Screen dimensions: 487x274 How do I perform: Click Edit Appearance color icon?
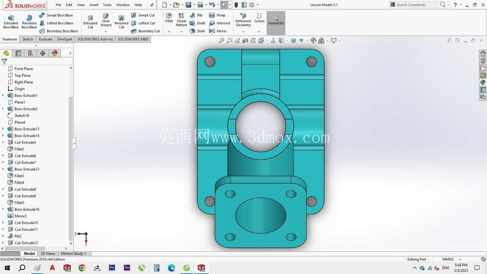coord(314,40)
